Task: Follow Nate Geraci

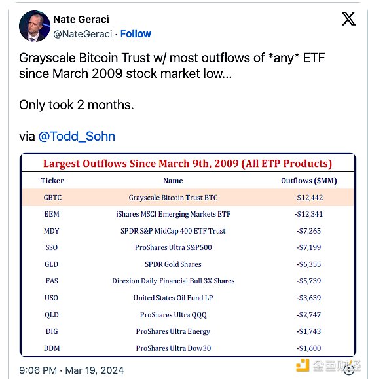Action: (136, 34)
